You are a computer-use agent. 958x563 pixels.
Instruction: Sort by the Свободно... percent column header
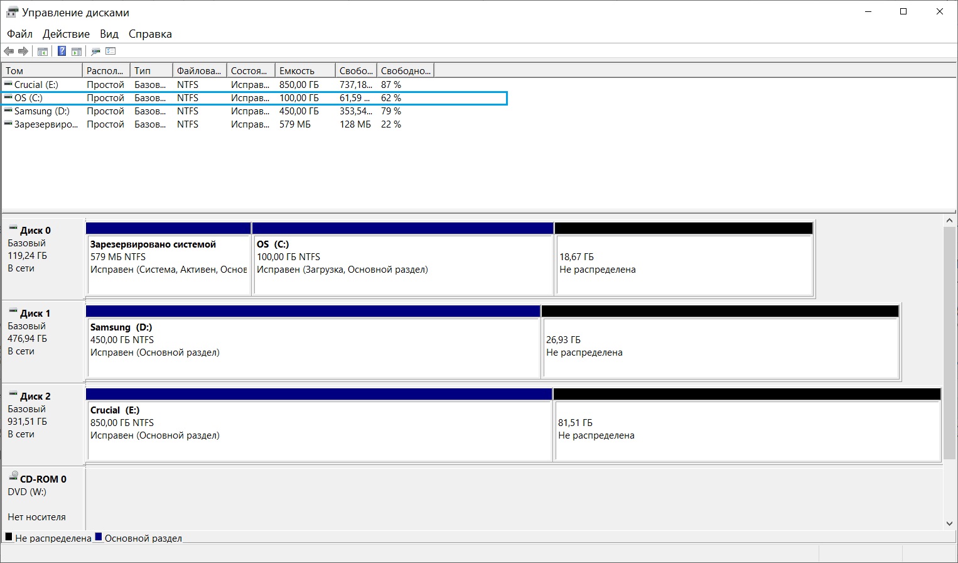point(406,70)
